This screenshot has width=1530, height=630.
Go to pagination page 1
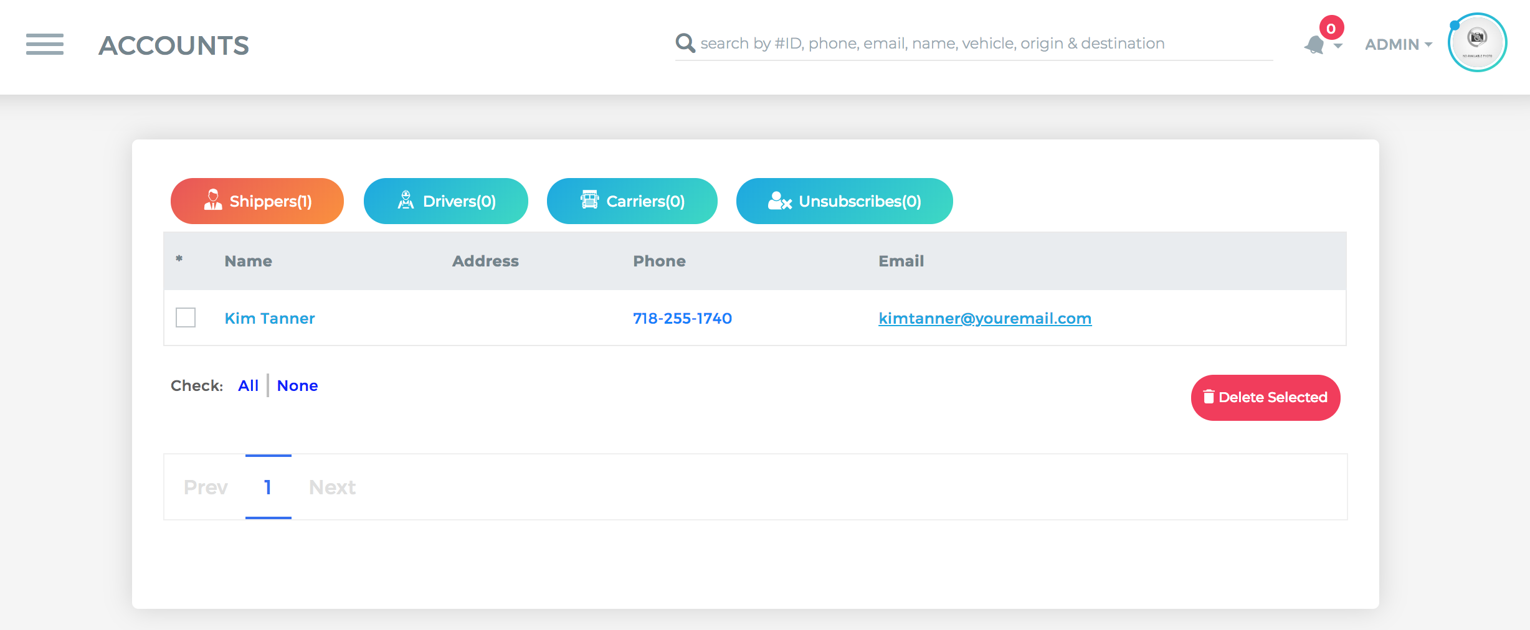point(268,487)
